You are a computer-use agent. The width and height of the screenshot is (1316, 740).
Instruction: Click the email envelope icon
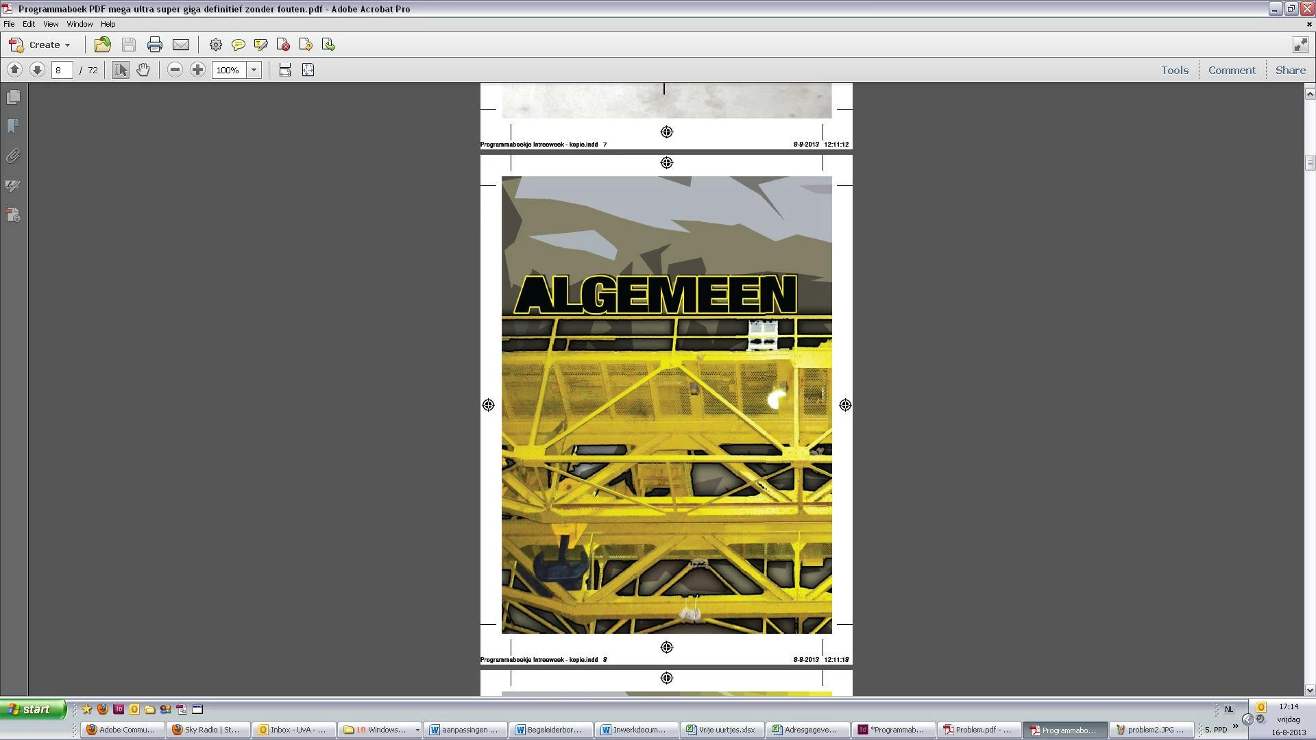(x=181, y=45)
